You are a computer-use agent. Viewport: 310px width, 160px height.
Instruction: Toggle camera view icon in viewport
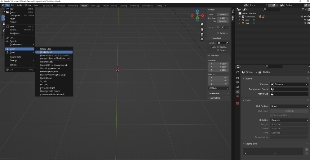[x=202, y=34]
